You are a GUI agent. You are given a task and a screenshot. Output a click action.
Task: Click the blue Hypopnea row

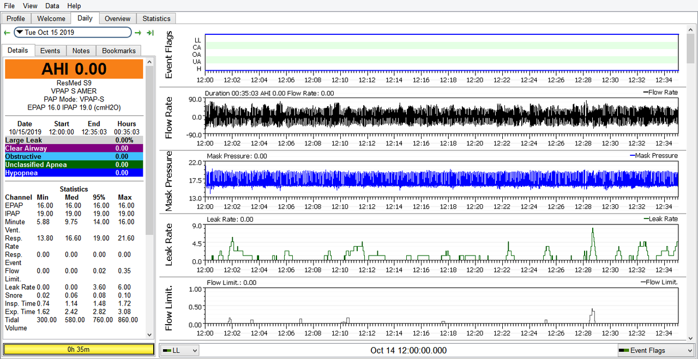[74, 173]
